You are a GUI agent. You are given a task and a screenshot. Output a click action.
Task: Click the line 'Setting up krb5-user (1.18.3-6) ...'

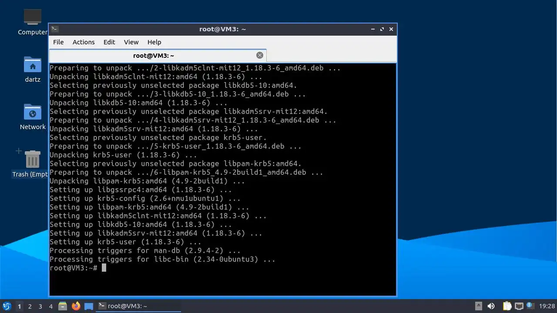(x=125, y=242)
